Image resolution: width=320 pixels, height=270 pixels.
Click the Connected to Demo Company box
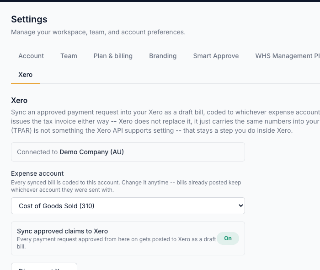[x=128, y=152]
